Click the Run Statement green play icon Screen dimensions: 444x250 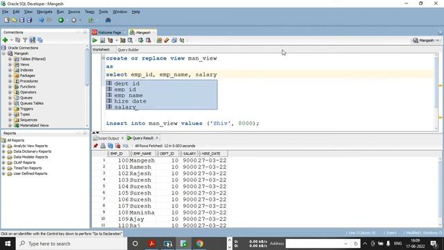click(94, 40)
